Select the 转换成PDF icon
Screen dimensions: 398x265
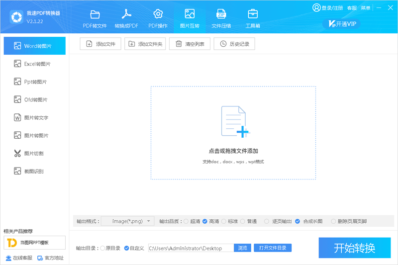126,14
